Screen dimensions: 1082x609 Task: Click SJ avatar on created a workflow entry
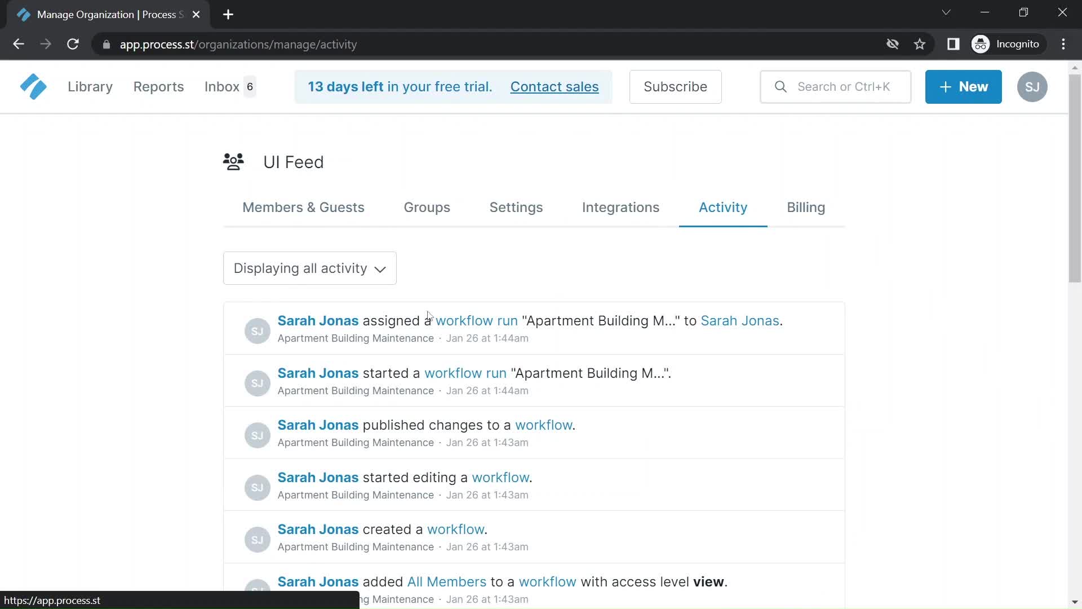[x=257, y=540]
